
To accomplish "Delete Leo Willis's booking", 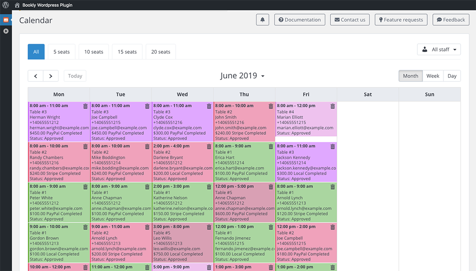I will coord(209,227).
